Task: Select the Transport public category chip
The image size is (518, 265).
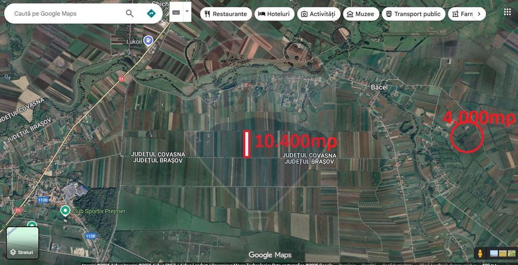Action: [x=414, y=14]
